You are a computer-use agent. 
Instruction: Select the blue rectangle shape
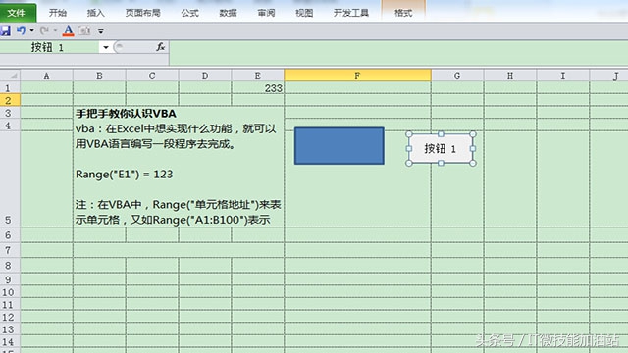[x=340, y=146]
